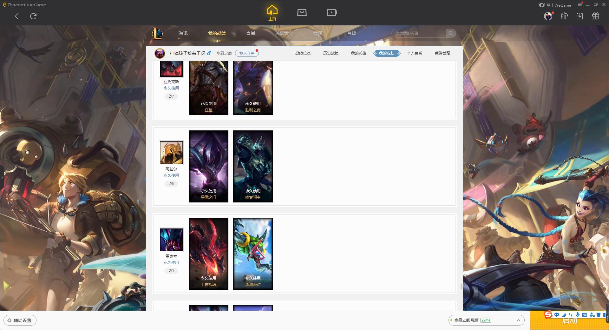Click the player profile avatar

(160, 53)
